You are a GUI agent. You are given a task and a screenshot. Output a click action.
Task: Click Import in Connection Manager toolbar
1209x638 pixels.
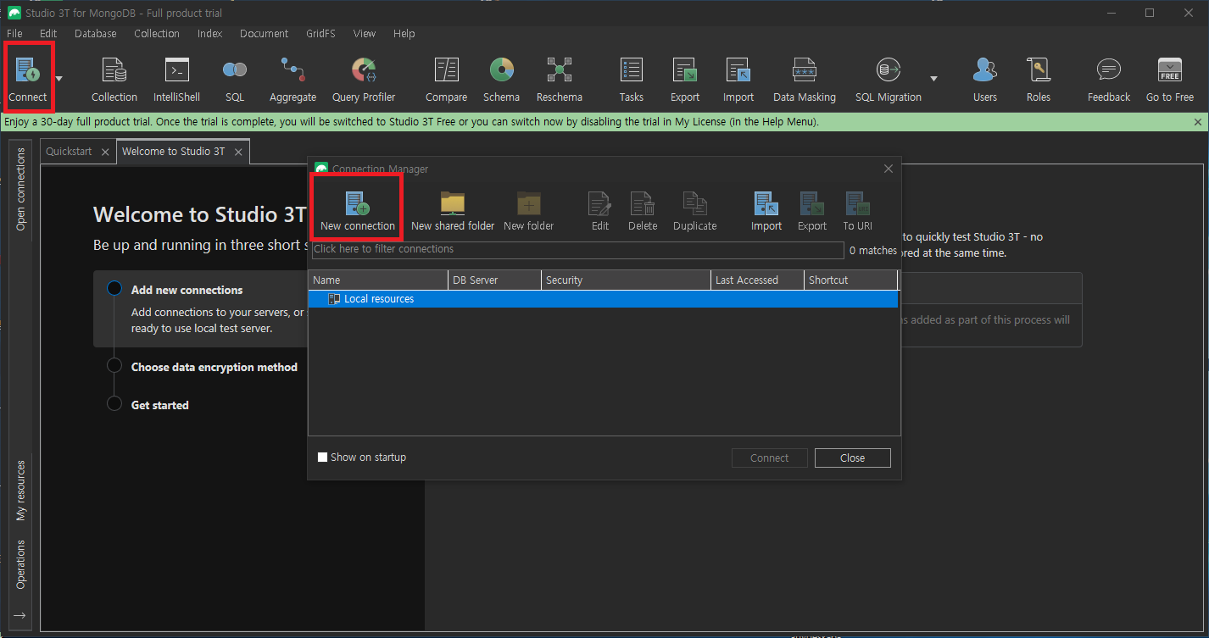766,212
